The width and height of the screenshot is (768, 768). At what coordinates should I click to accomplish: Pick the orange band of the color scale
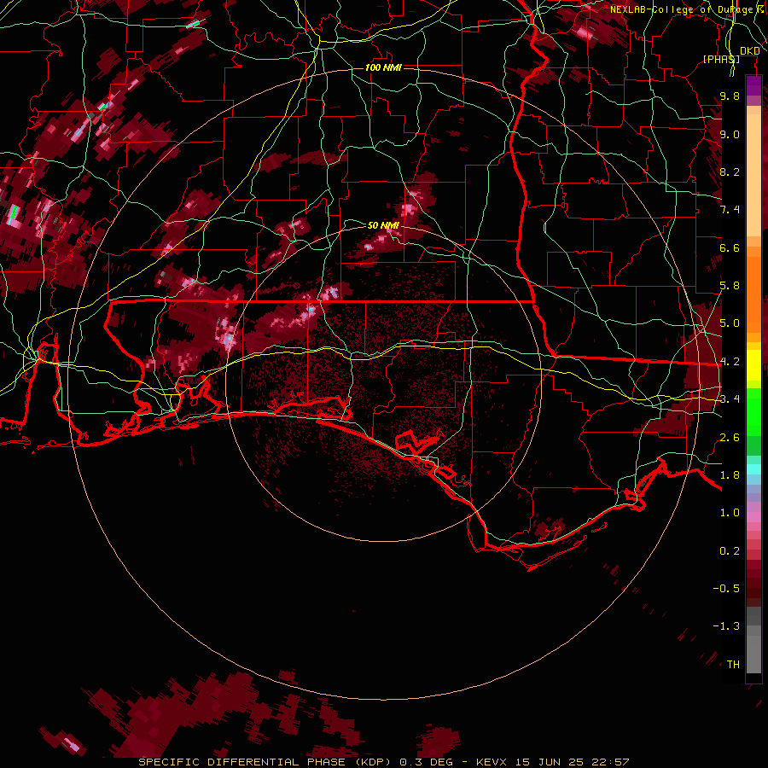(753, 294)
